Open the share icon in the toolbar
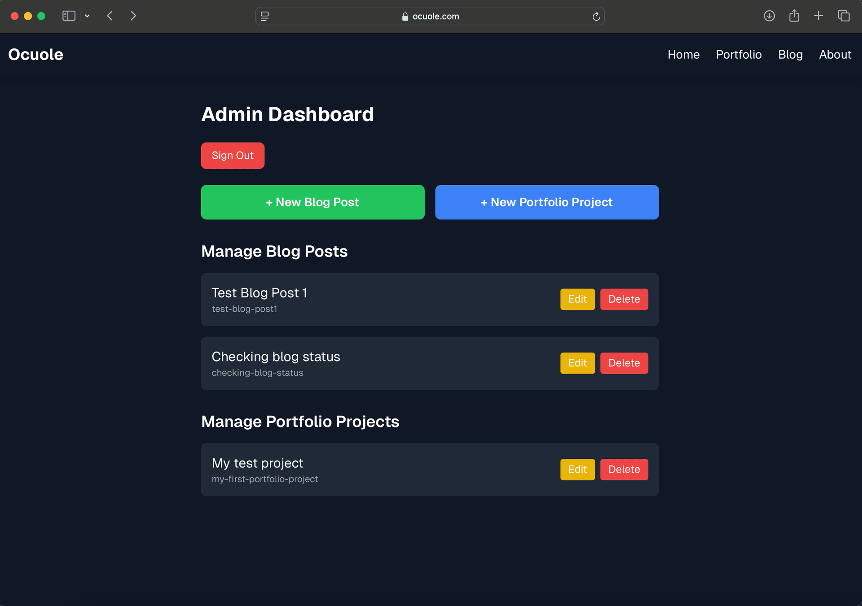The height and width of the screenshot is (606, 862). [x=794, y=16]
